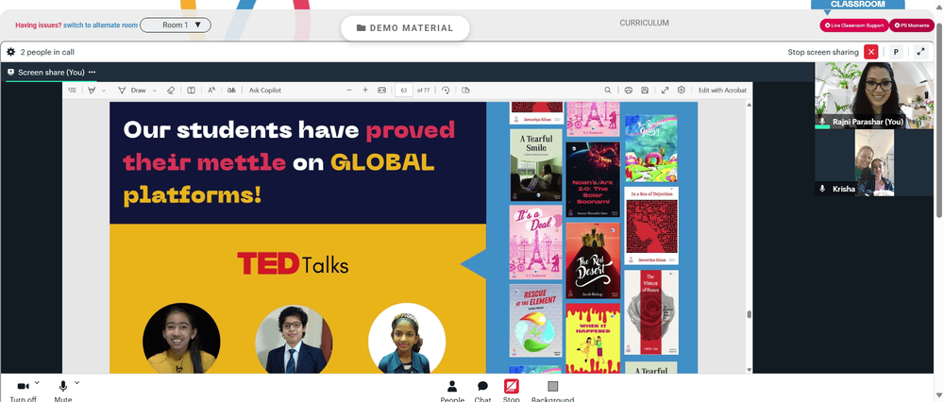The image size is (944, 402).
Task: Zoom in the PDF with plus
Action: click(x=364, y=91)
